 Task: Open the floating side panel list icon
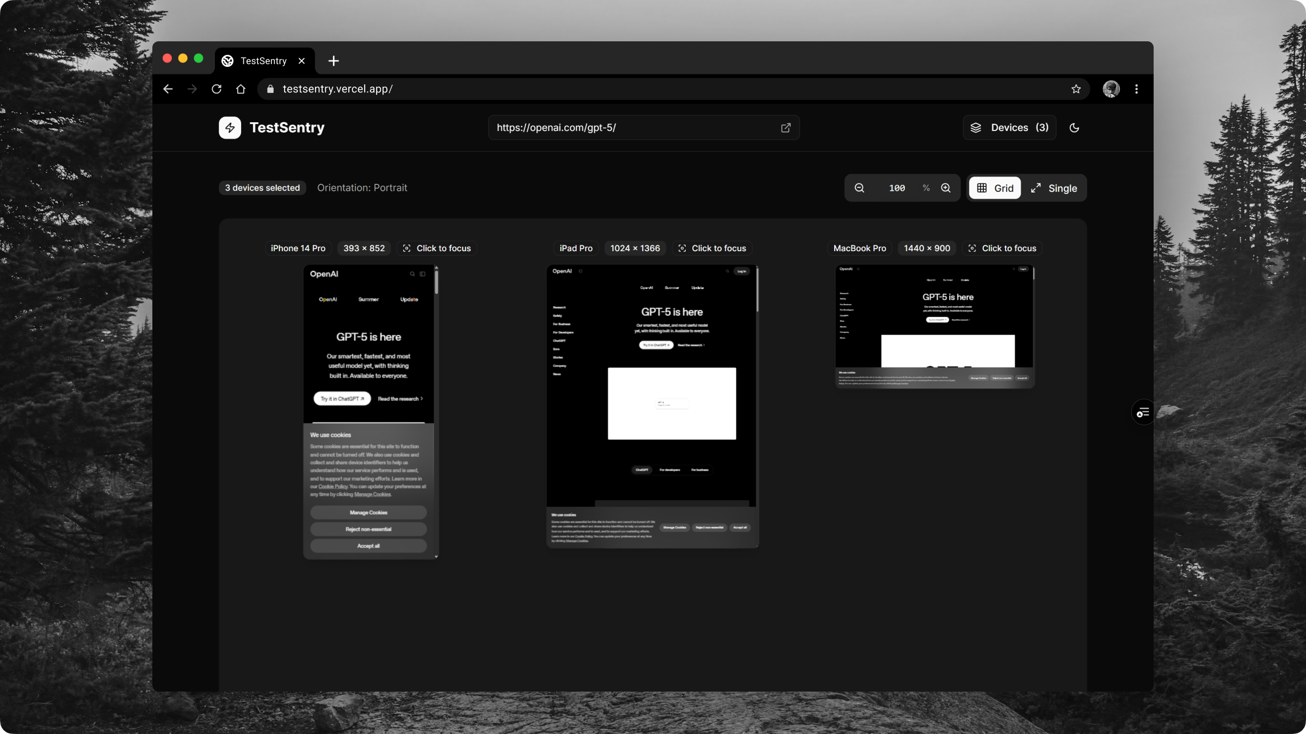coord(1143,413)
